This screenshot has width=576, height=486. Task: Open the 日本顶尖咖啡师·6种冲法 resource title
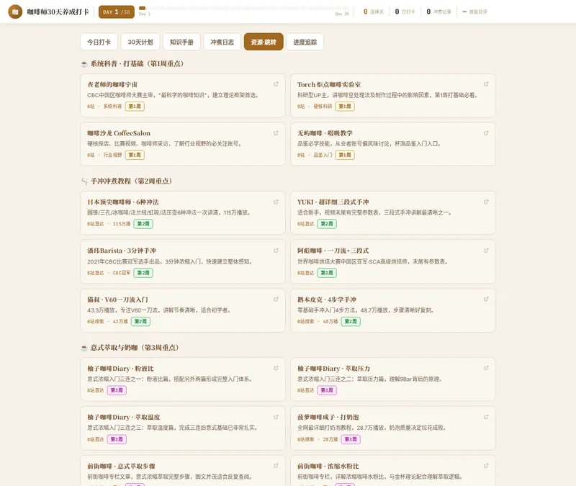[123, 202]
